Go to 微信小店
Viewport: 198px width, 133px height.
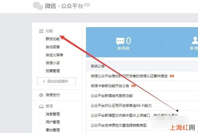coord(53,63)
